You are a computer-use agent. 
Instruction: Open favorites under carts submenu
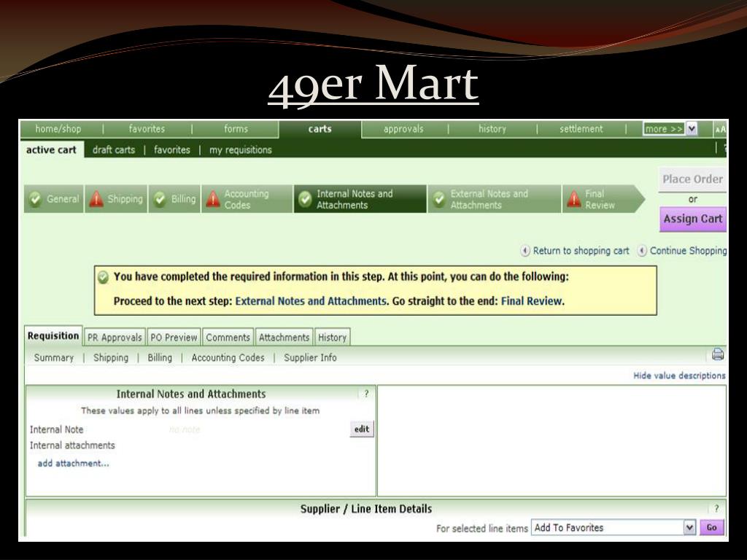(172, 150)
